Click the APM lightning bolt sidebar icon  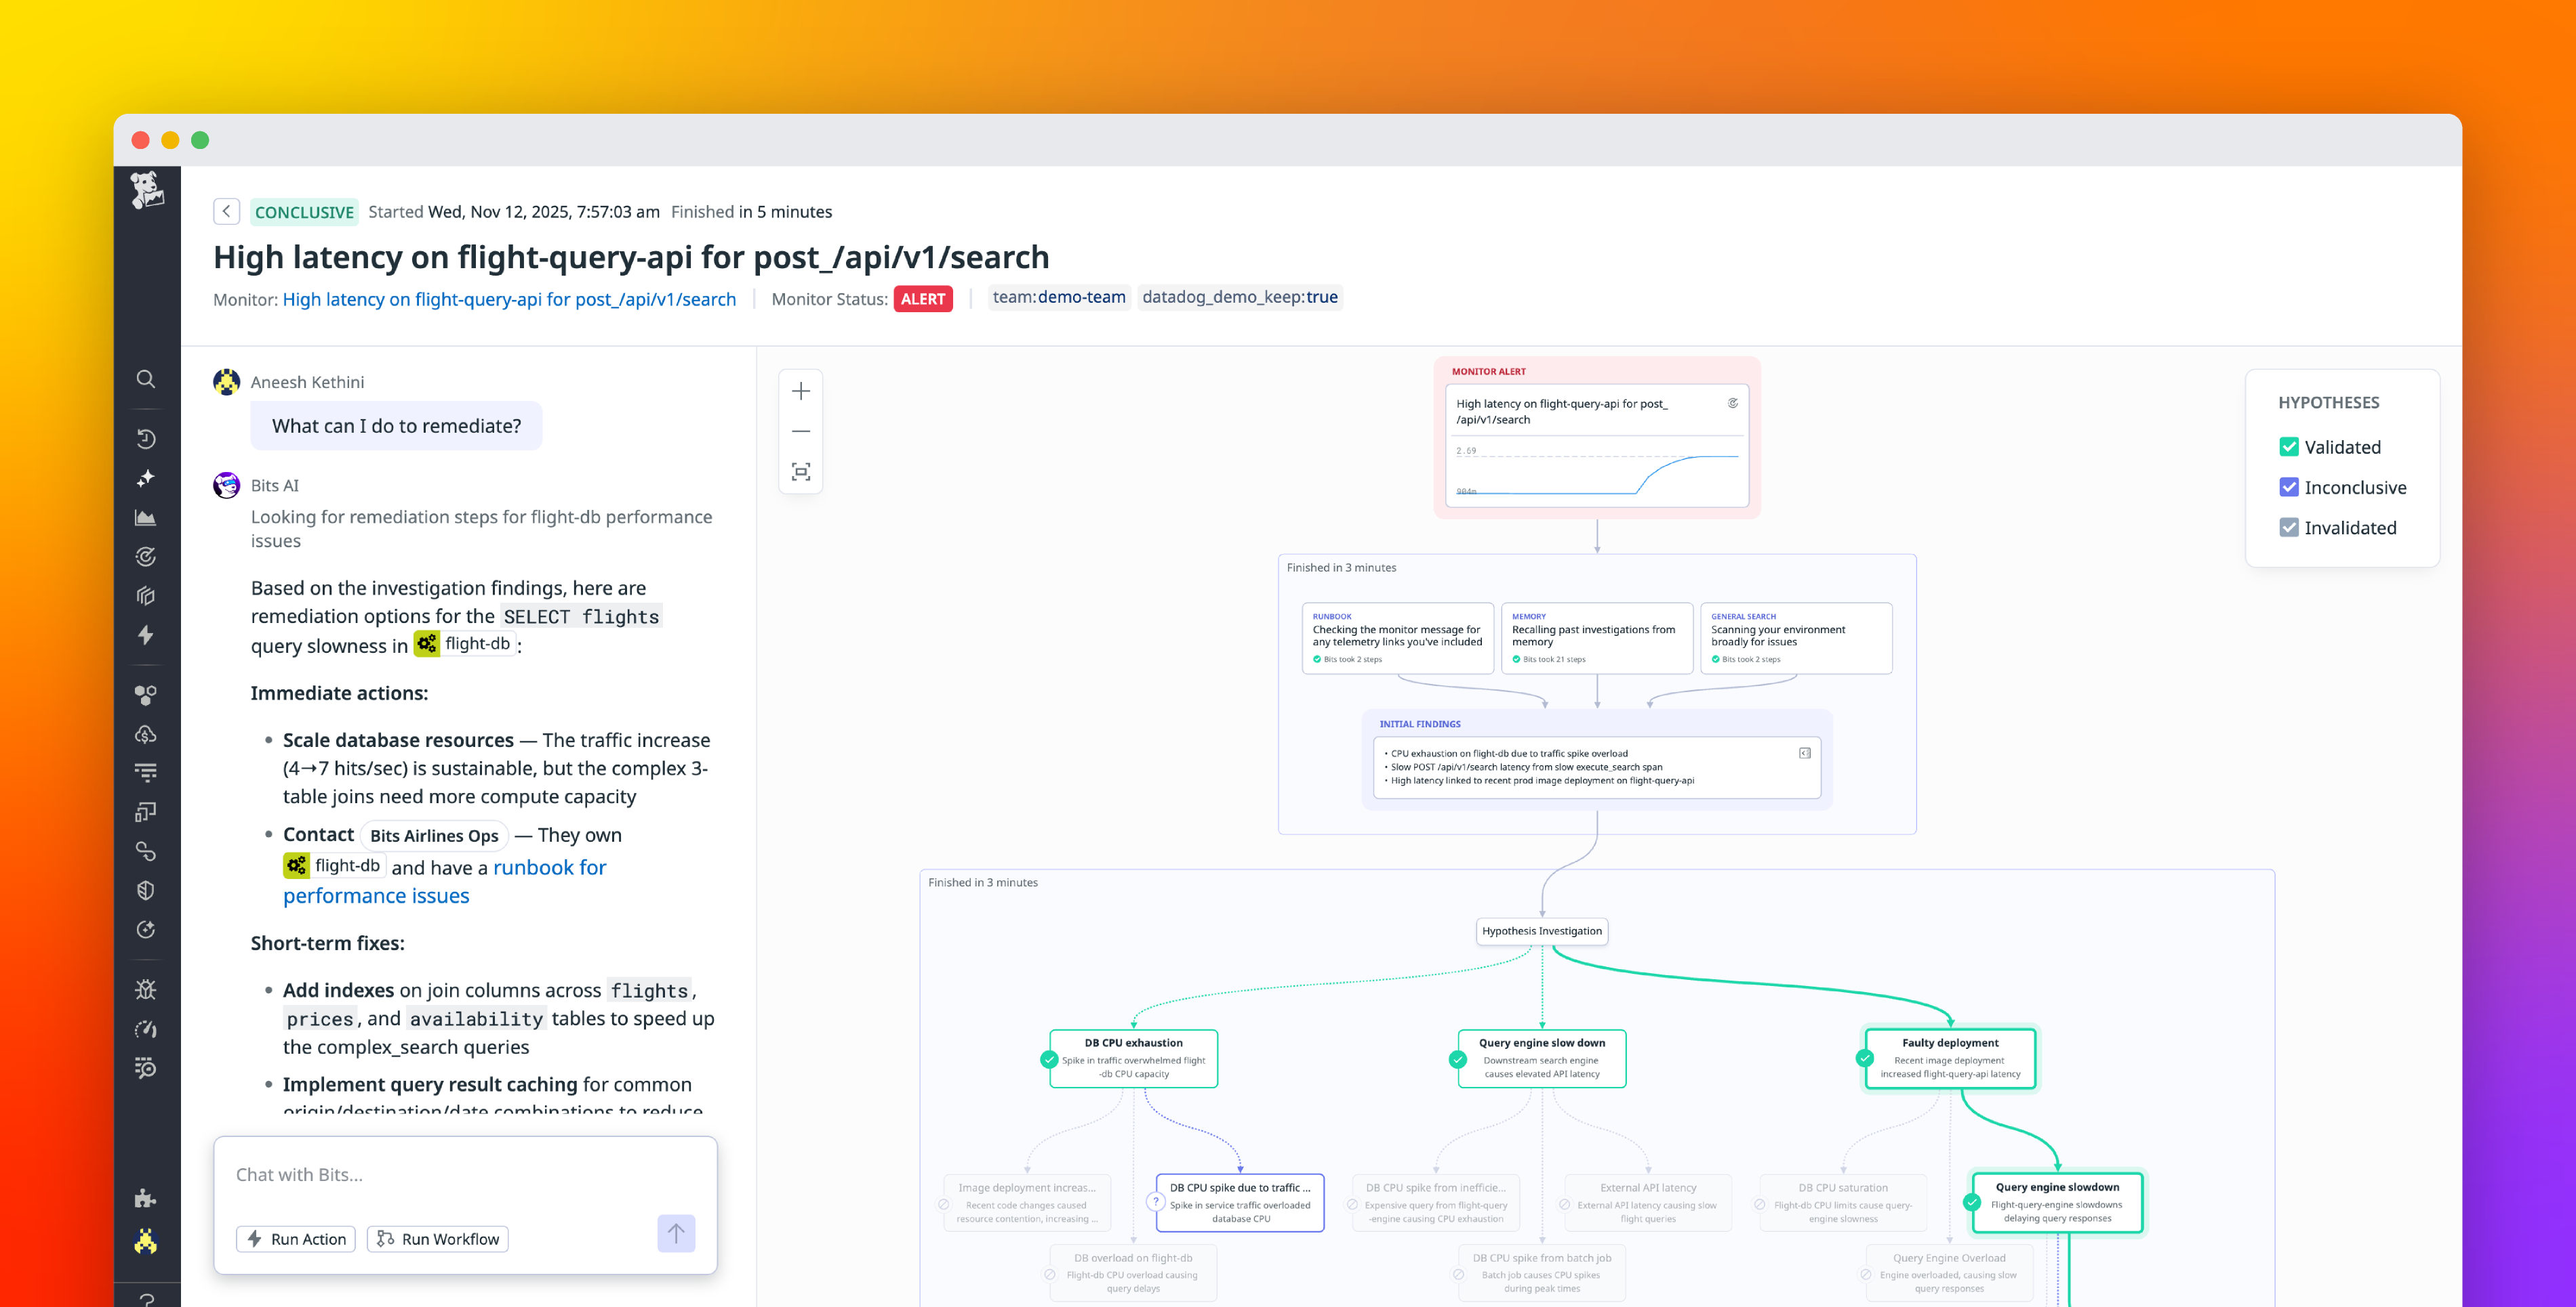146,635
